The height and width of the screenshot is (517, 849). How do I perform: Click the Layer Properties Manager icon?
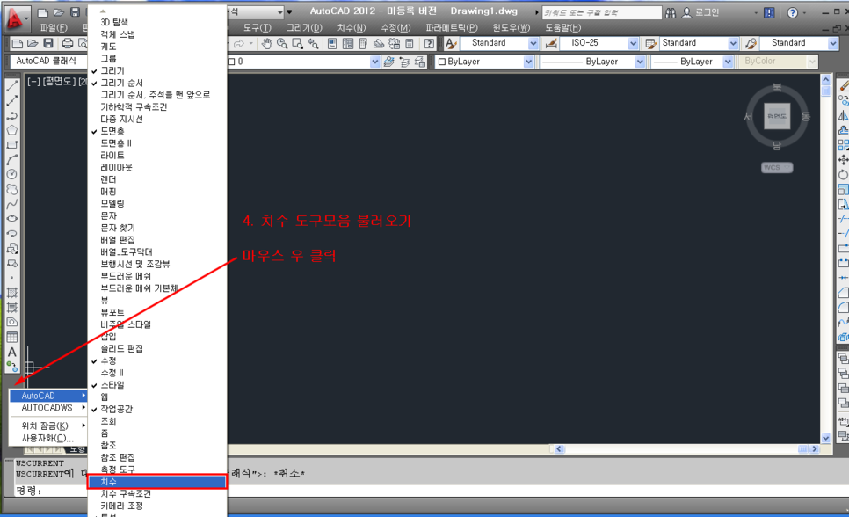(388, 62)
